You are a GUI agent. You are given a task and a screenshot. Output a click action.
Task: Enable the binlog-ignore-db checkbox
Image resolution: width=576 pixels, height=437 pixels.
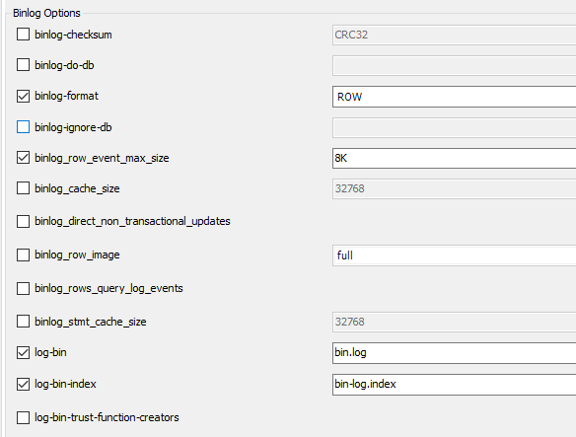[23, 127]
